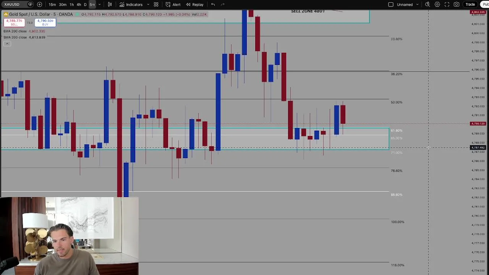Click the Publish button
The width and height of the screenshot is (489, 275).
tap(485, 5)
